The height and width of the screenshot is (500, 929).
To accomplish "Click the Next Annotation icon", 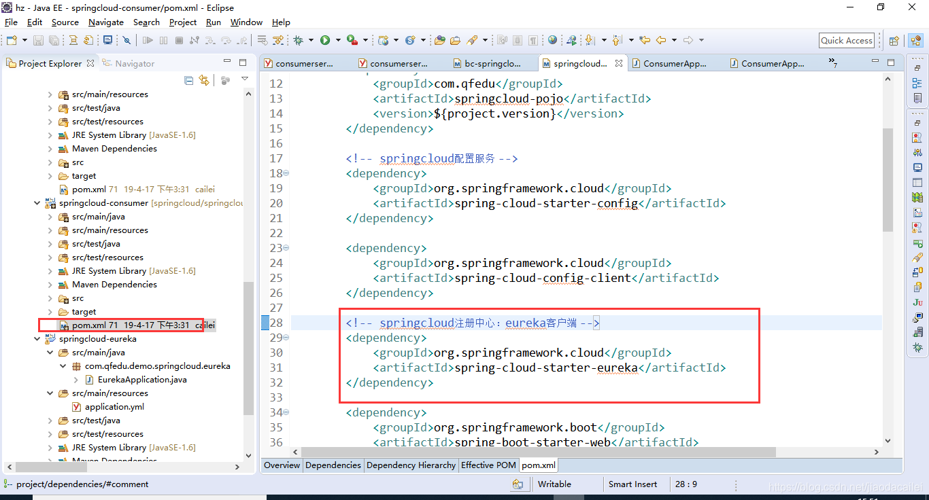I will (590, 40).
